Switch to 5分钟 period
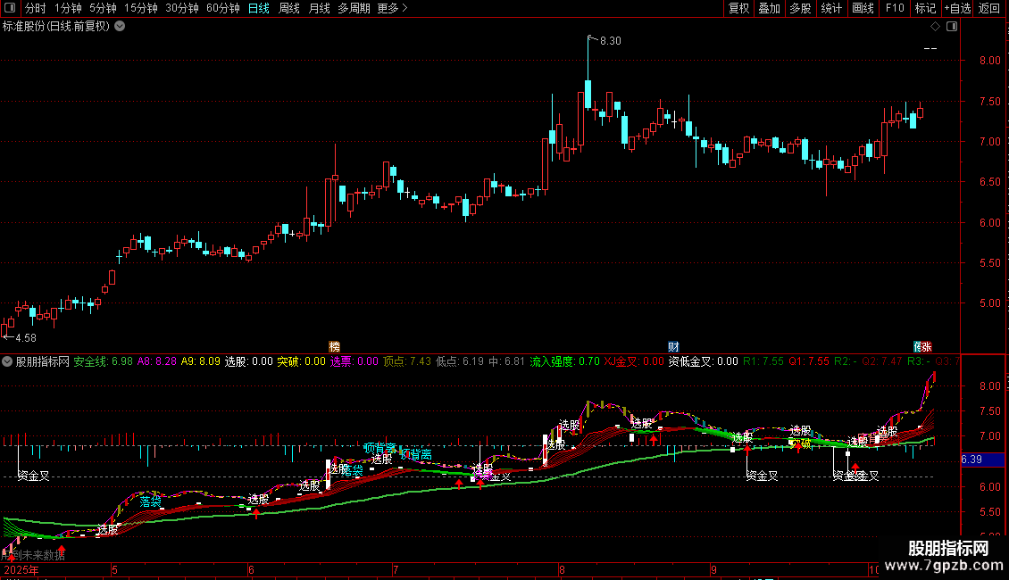Image resolution: width=1009 pixels, height=580 pixels. 103,8
